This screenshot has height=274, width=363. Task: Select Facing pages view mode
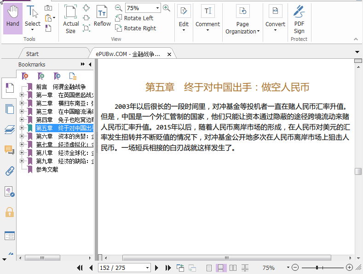click(233, 268)
